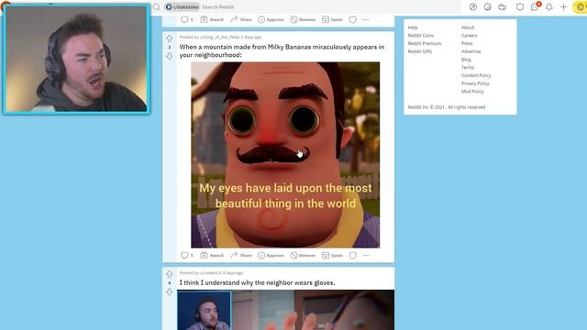587x330 pixels.
Task: Open the poster's profile on the gloves post
Action: (x=211, y=273)
